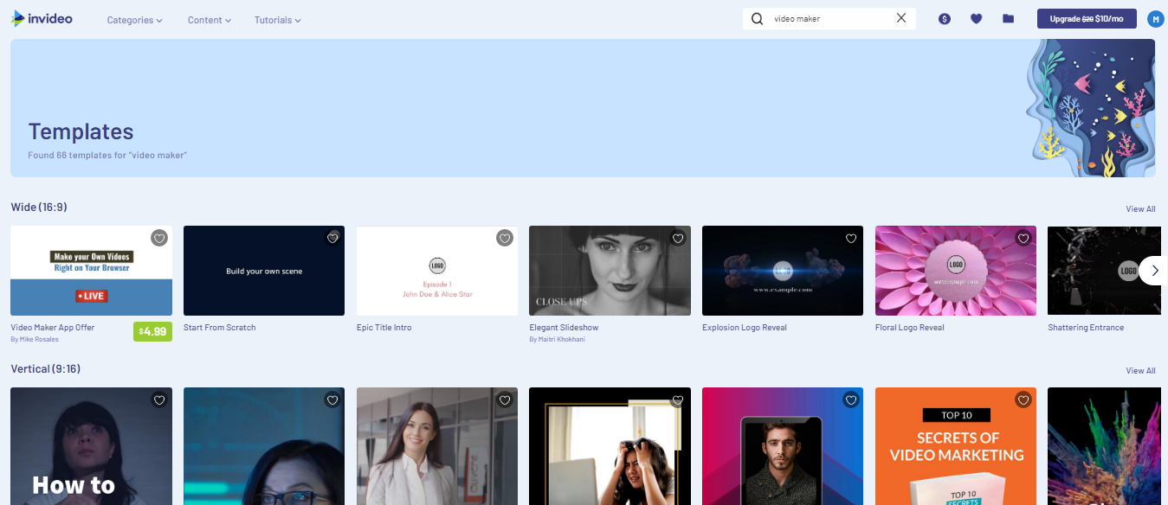Viewport: 1168px width, 505px height.
Task: Click the $4.99 price badge
Action: pyautogui.click(x=152, y=331)
